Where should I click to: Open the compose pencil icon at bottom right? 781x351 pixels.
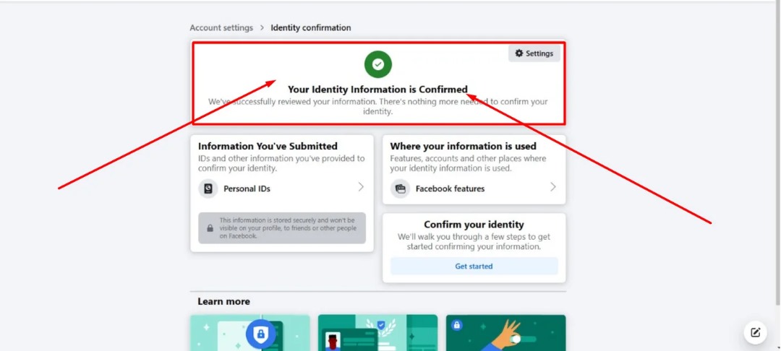pyautogui.click(x=755, y=333)
